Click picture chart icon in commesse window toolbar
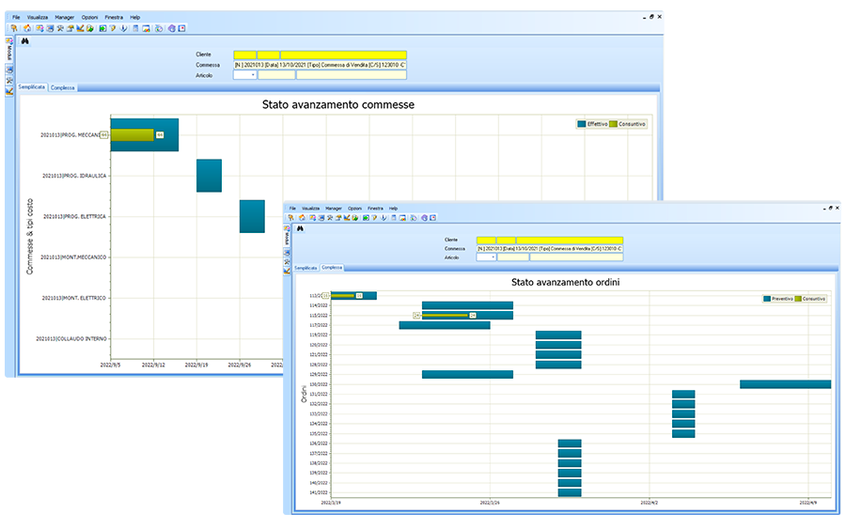Viewport: 846px width, 529px height. tap(147, 28)
